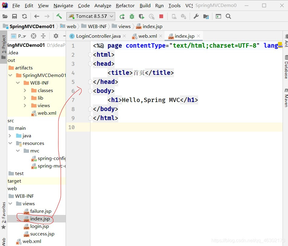The height and width of the screenshot is (246, 288).
Task: Click the Build project hammer icon
Action: [x=59, y=16]
